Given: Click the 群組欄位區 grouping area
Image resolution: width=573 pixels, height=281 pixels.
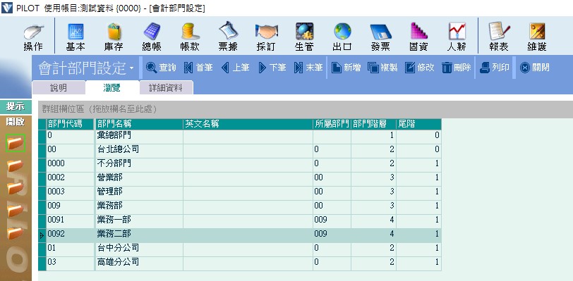Looking at the screenshot, I should [305, 109].
